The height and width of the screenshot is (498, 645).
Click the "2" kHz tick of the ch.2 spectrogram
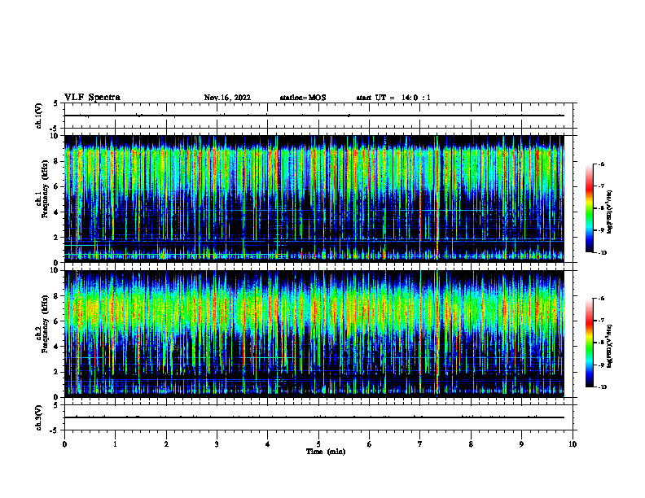(56, 372)
